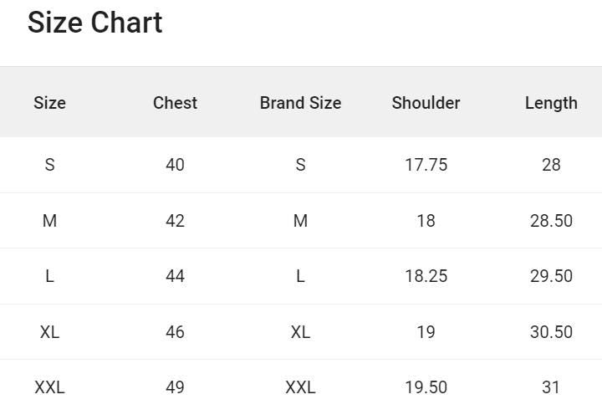Select the Shoulder column header

coord(426,103)
